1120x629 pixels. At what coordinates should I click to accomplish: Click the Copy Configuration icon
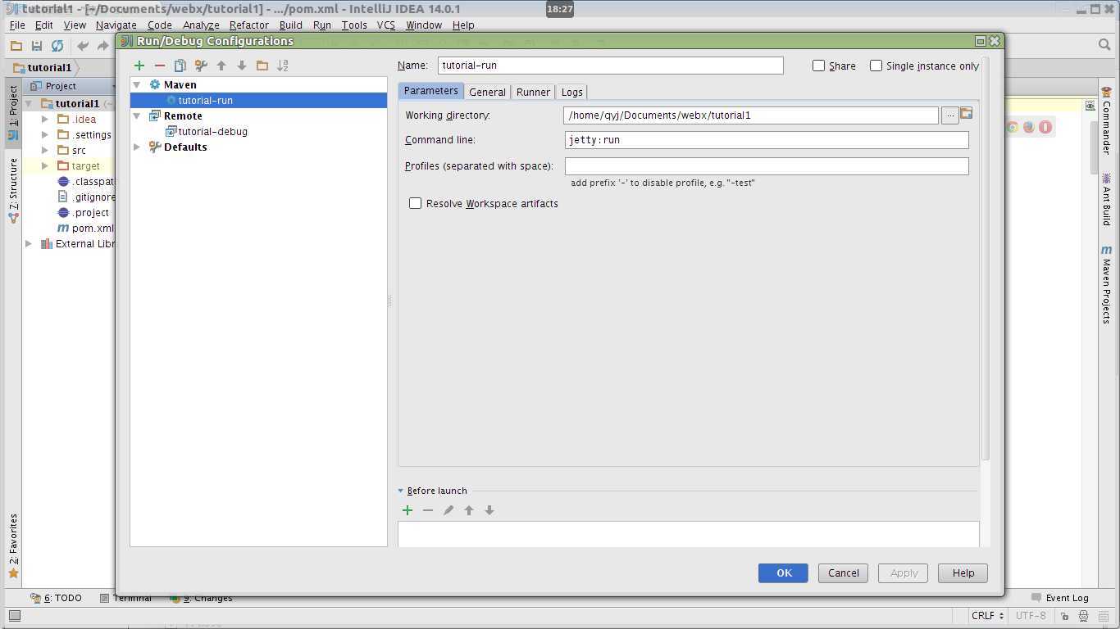[180, 66]
